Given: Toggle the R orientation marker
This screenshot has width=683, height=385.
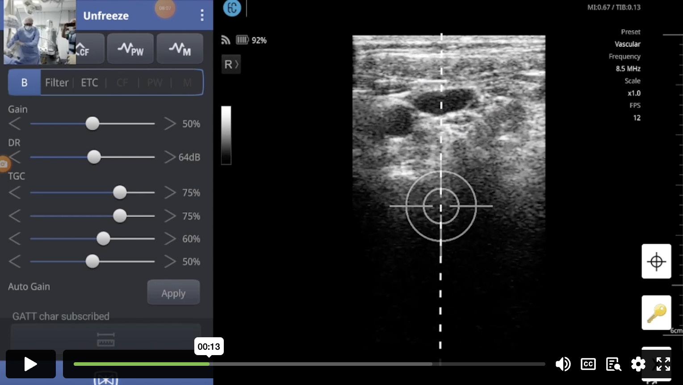Looking at the screenshot, I should (x=231, y=64).
